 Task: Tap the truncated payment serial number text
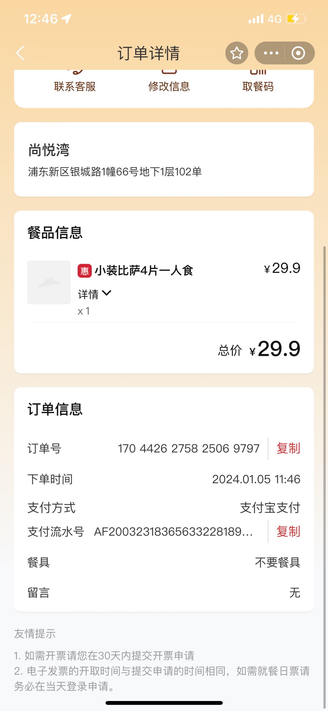[173, 531]
